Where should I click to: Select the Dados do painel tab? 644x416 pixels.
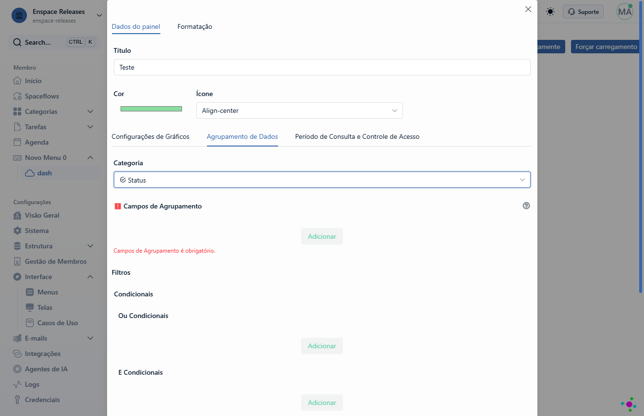click(x=136, y=27)
